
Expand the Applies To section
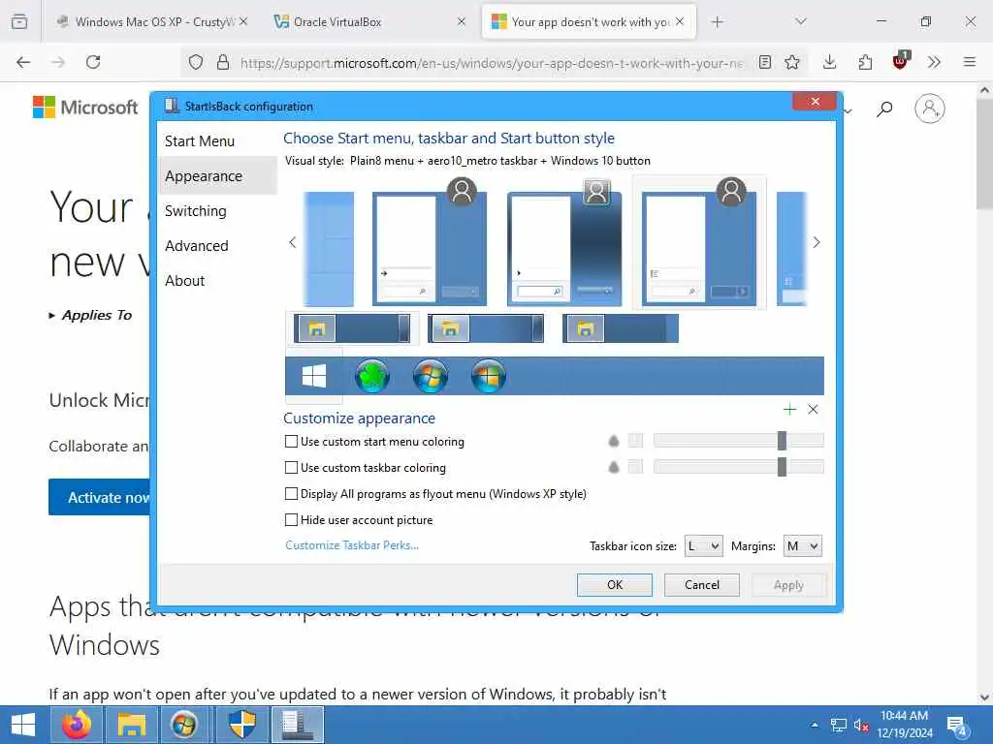90,315
